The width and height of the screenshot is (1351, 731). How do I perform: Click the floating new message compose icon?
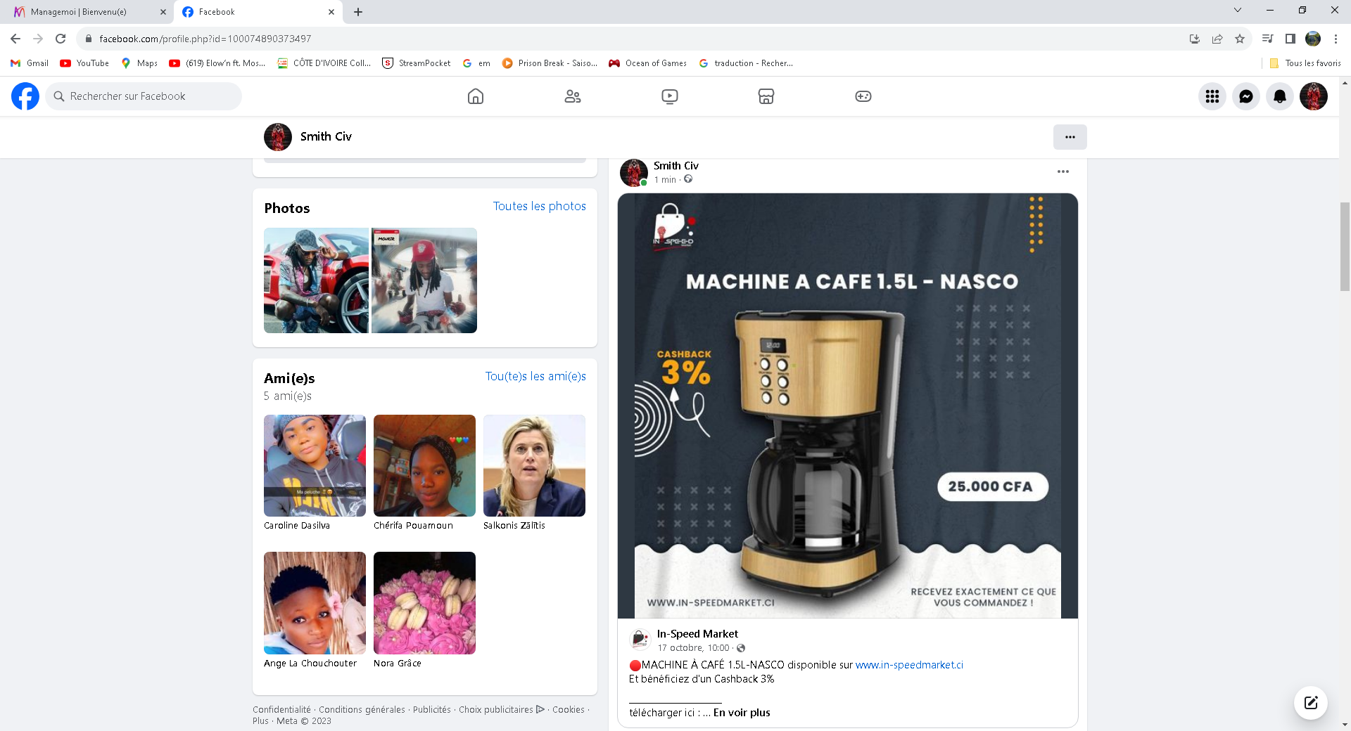tap(1311, 703)
